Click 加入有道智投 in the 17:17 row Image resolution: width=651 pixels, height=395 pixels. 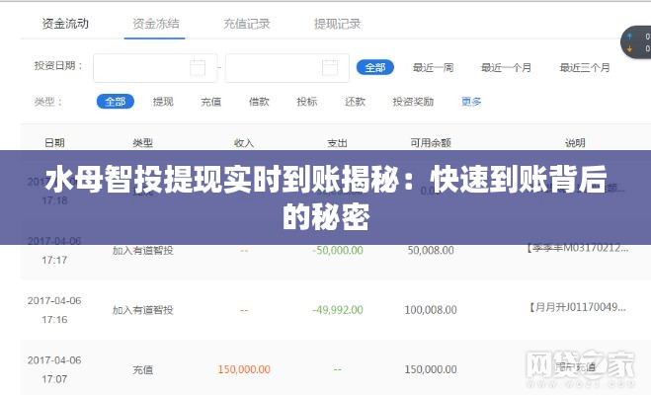click(x=143, y=250)
